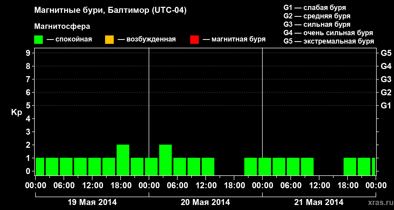
Task: Click the 'G4' label on the right-hand scale
Action: tap(386, 66)
